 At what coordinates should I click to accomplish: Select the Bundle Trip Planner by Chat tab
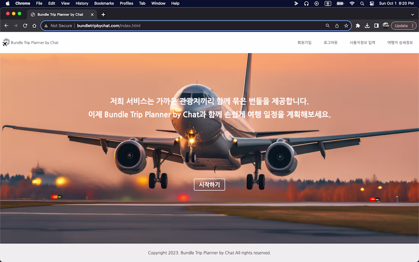(x=61, y=14)
